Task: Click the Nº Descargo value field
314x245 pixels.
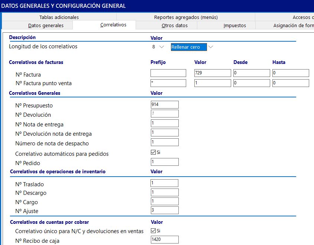Action: click(165, 192)
